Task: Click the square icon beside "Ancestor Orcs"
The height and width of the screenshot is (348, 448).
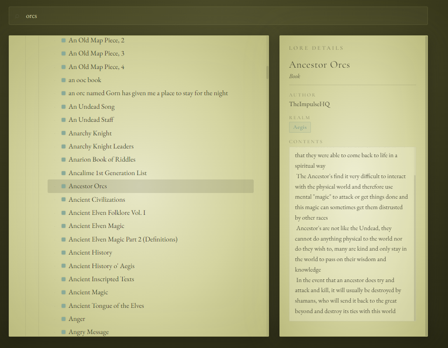Action: [x=63, y=186]
